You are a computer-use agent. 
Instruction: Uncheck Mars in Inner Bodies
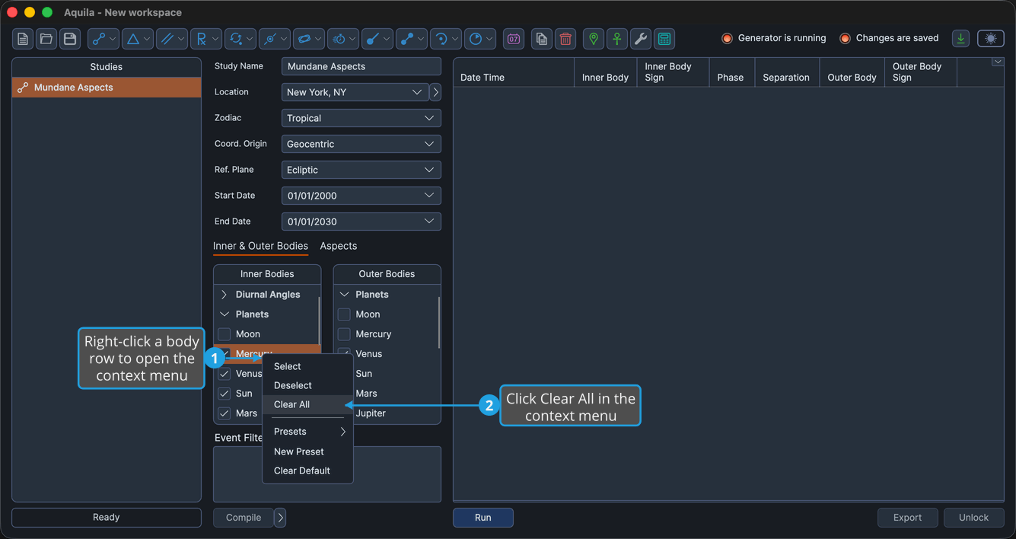coord(225,413)
